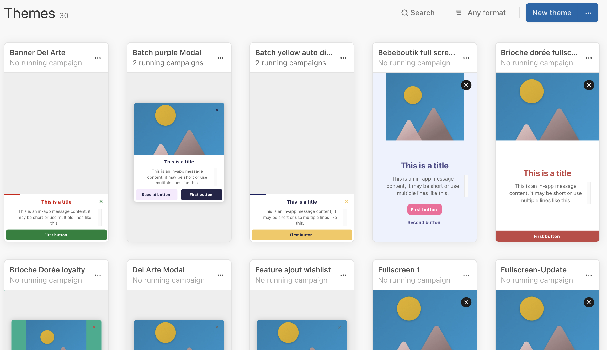Click the New theme button
The height and width of the screenshot is (350, 607).
(552, 13)
